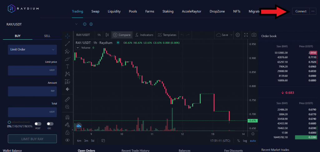The height and width of the screenshot is (152, 320).
Task: Enter fullscreen chart mode
Action: [246, 35]
